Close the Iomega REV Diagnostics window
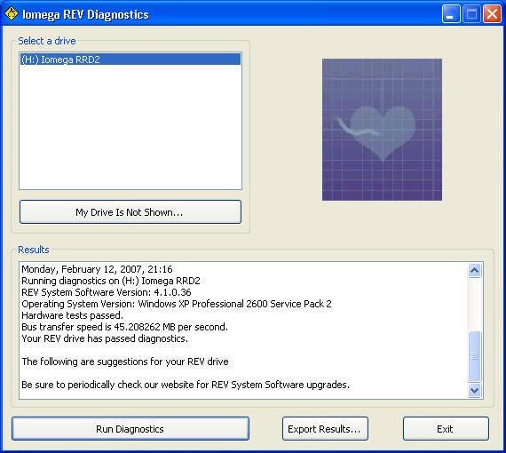Screen dimensions: 506x453 coord(492,14)
